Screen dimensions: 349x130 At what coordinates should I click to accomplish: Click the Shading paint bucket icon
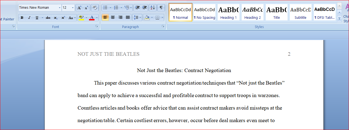click(147, 18)
